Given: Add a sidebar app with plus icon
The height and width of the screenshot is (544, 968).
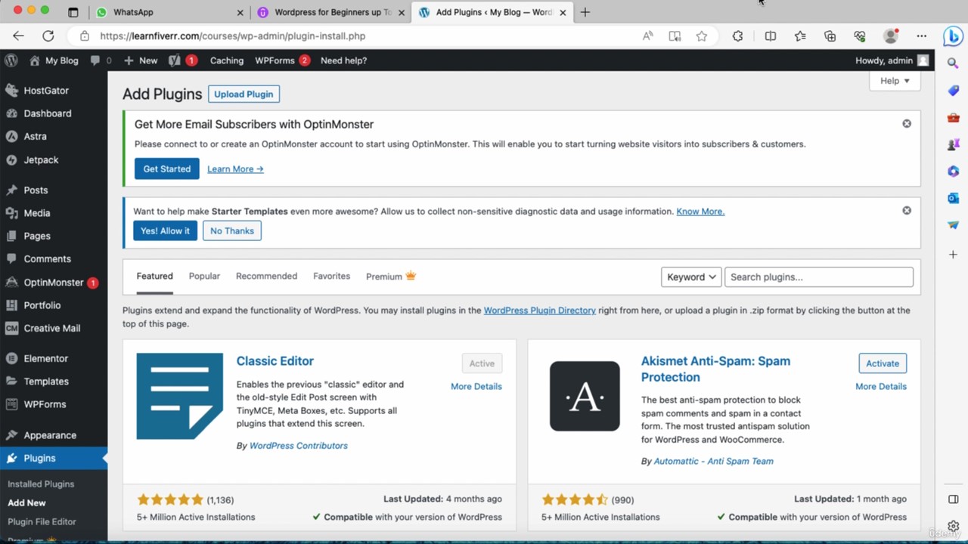Looking at the screenshot, I should (x=953, y=255).
